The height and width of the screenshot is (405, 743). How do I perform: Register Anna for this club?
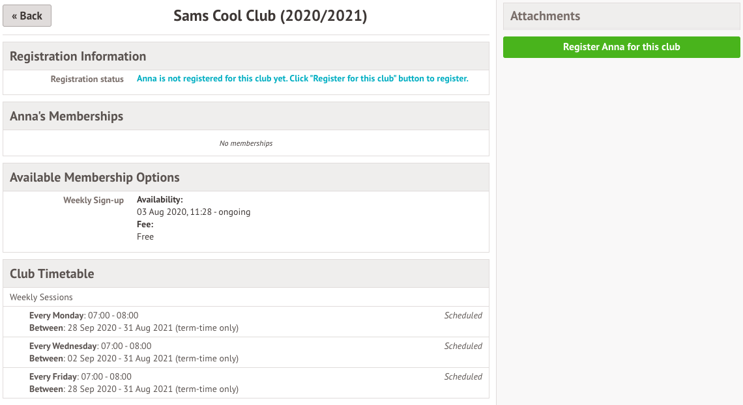(x=621, y=47)
